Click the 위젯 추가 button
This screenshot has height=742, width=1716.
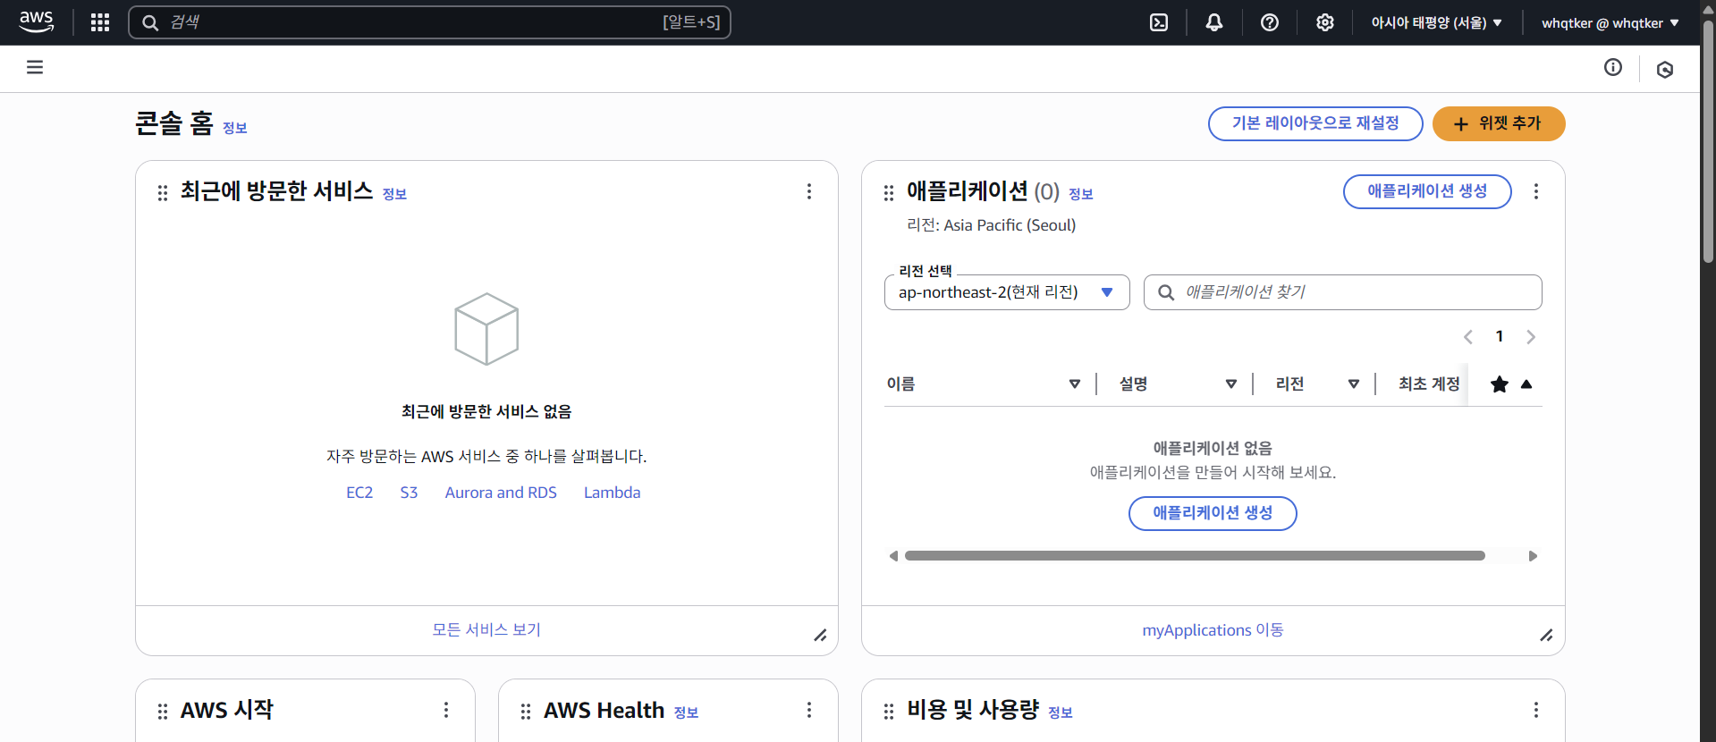tap(1499, 123)
